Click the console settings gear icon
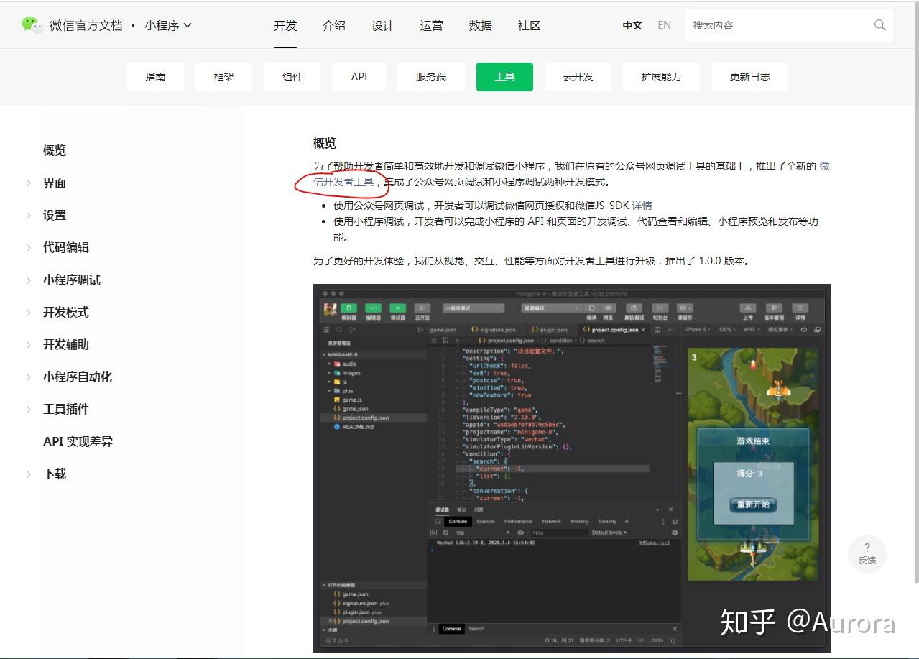 click(x=675, y=533)
